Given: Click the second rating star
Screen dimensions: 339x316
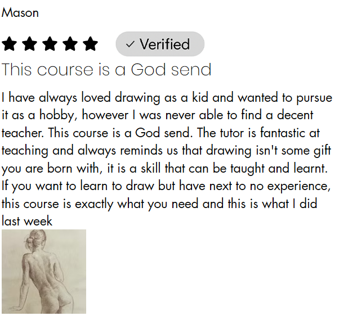Looking at the screenshot, I should coord(30,44).
